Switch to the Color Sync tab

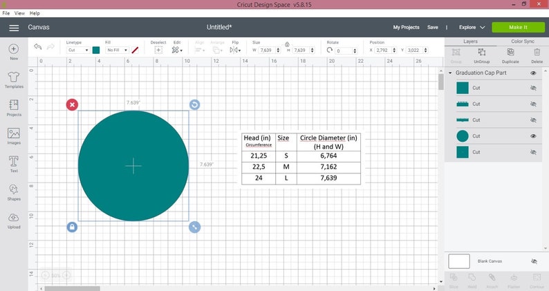[523, 41]
